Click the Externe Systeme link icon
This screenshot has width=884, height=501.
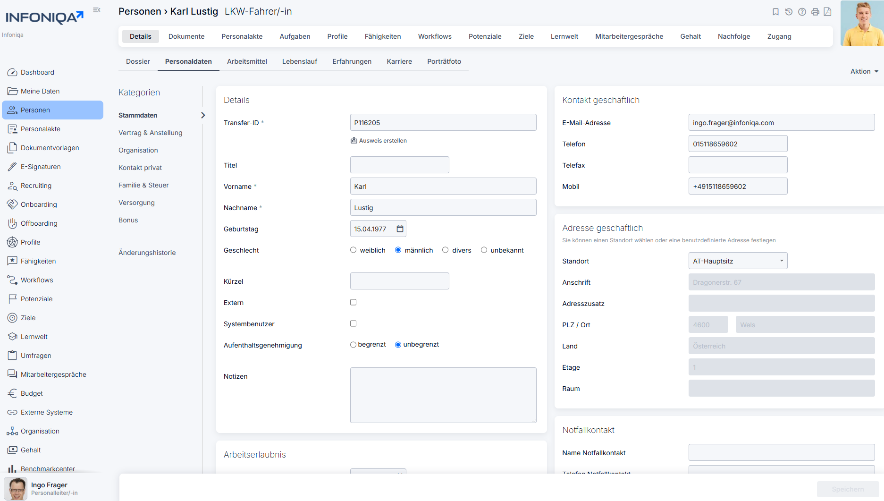click(x=12, y=412)
